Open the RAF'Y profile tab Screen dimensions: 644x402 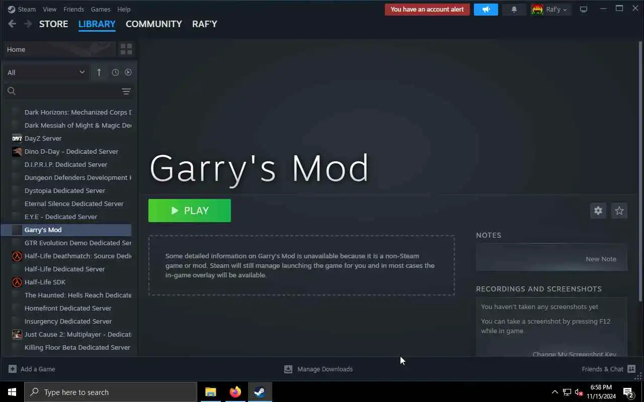205,24
